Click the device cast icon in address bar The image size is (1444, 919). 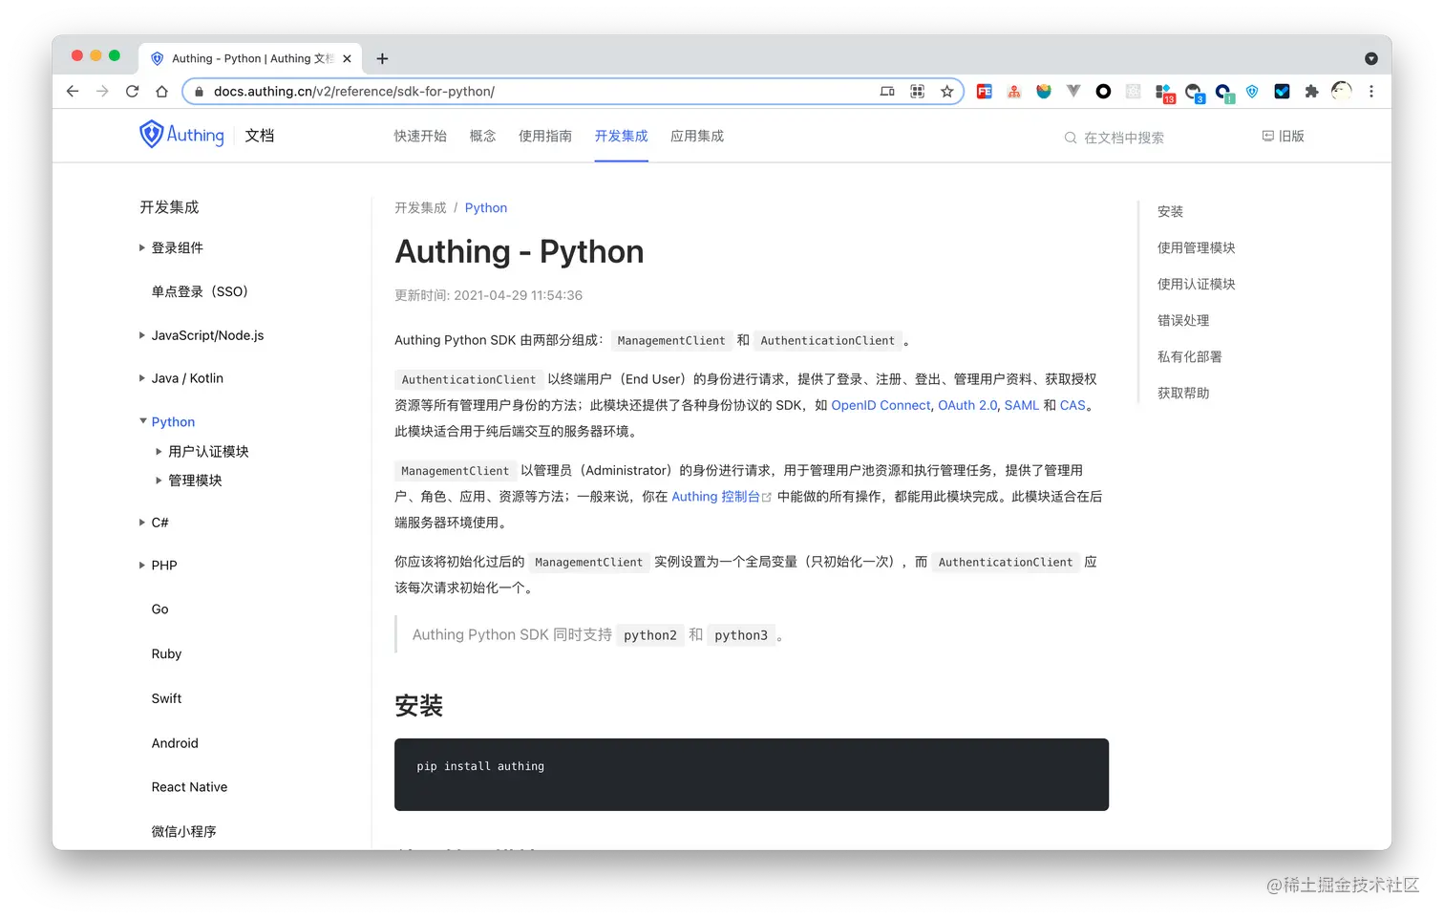pos(887,92)
